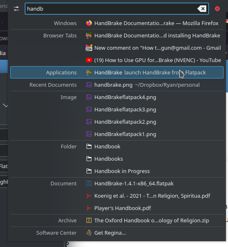Open Koenig et al. 2021 PDF
The height and width of the screenshot is (247, 228).
(x=152, y=196)
